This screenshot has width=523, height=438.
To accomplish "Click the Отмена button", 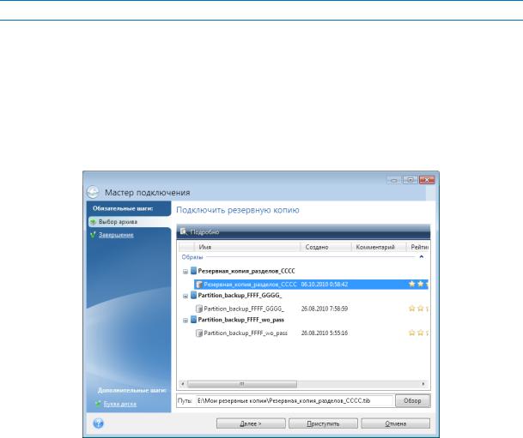I will tap(396, 423).
